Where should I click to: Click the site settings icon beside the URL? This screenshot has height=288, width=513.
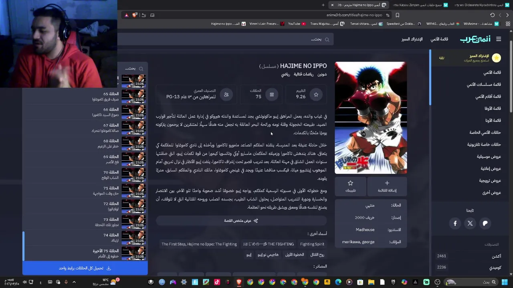point(388,15)
